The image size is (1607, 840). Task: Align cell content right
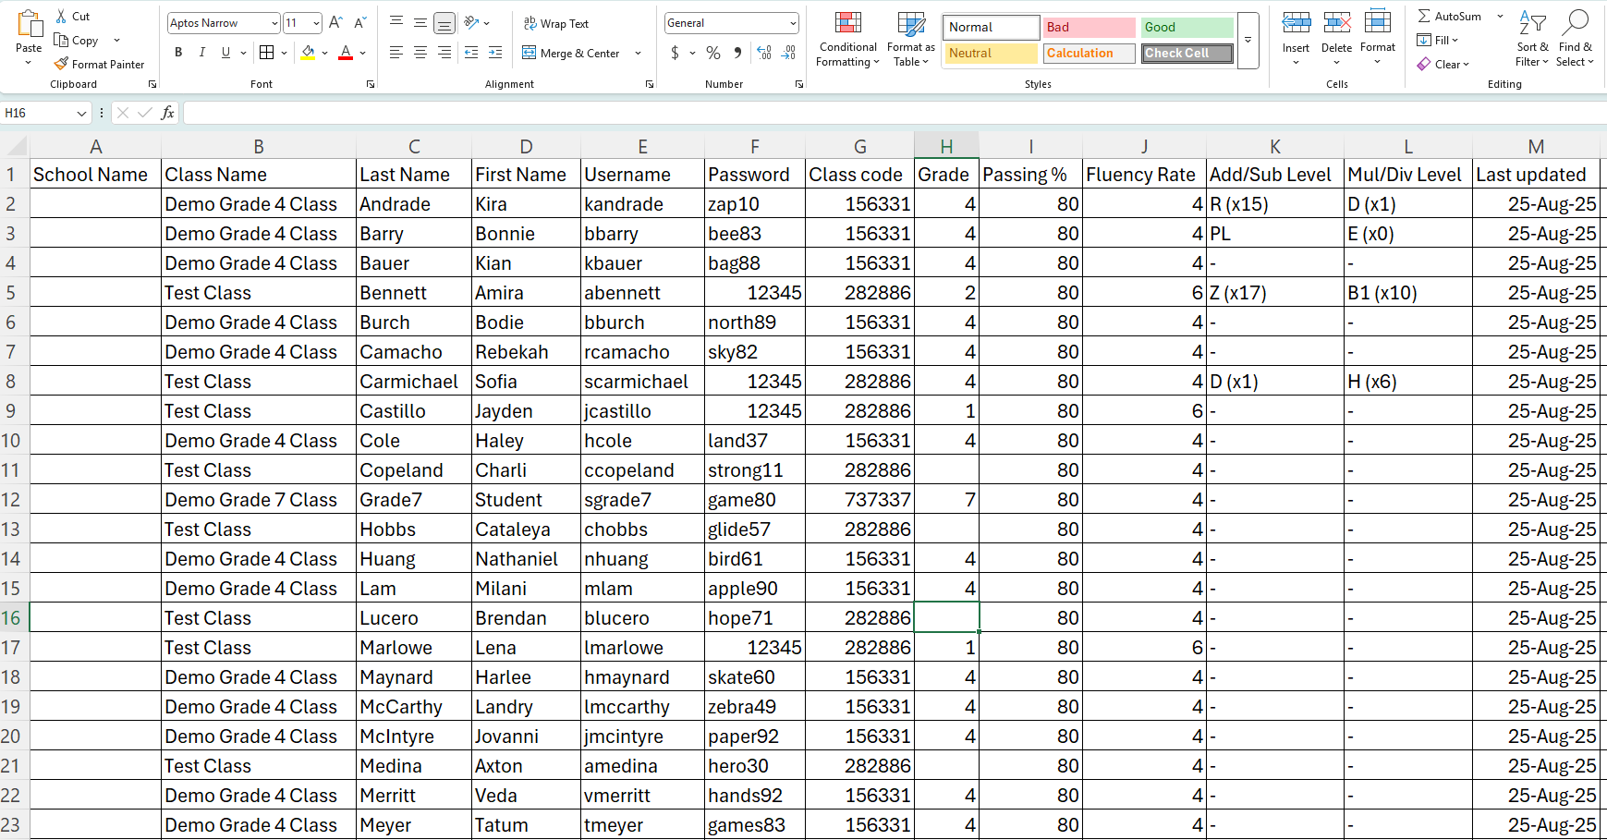(444, 53)
